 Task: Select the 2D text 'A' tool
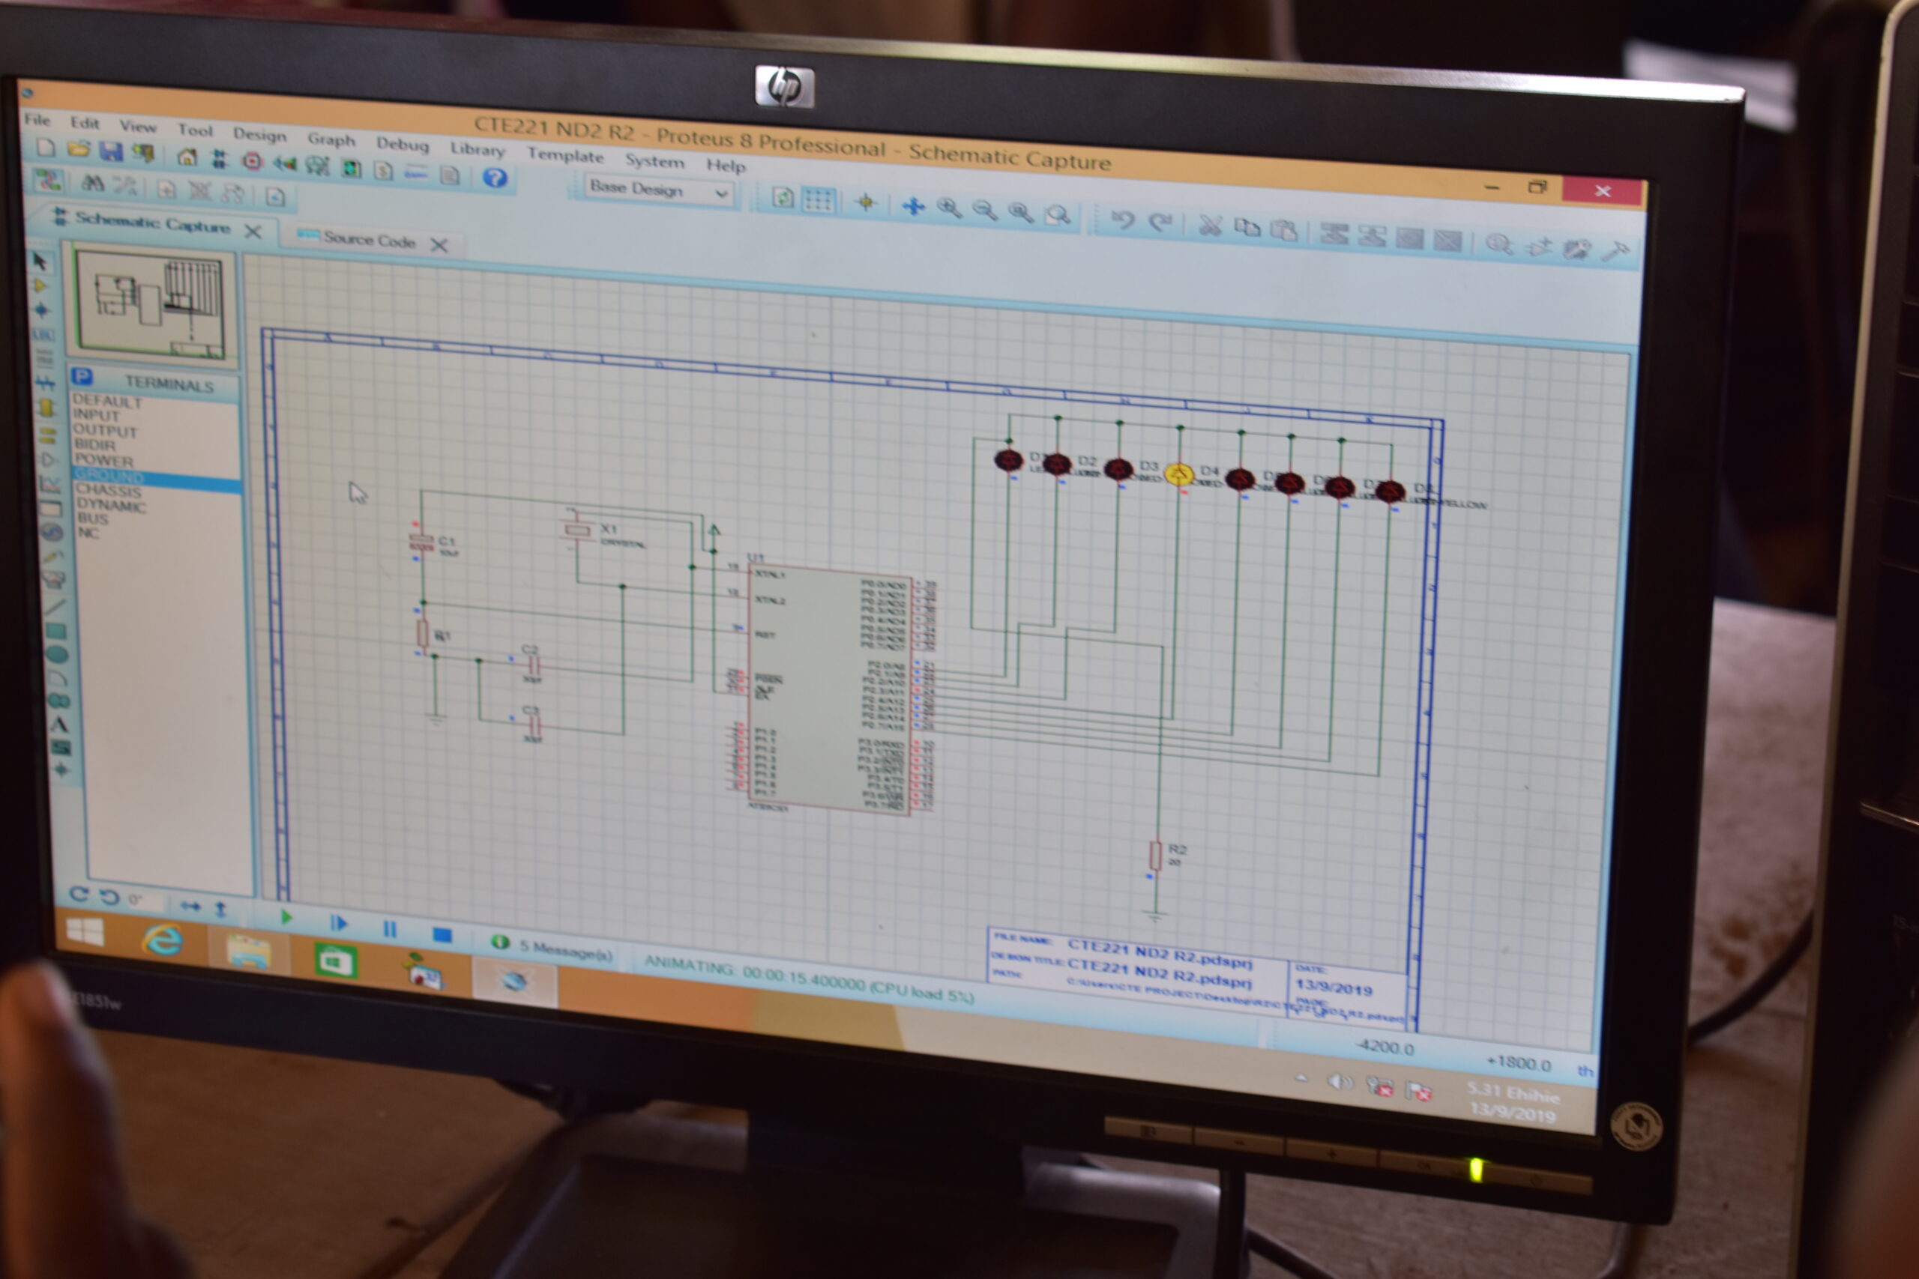point(58,725)
